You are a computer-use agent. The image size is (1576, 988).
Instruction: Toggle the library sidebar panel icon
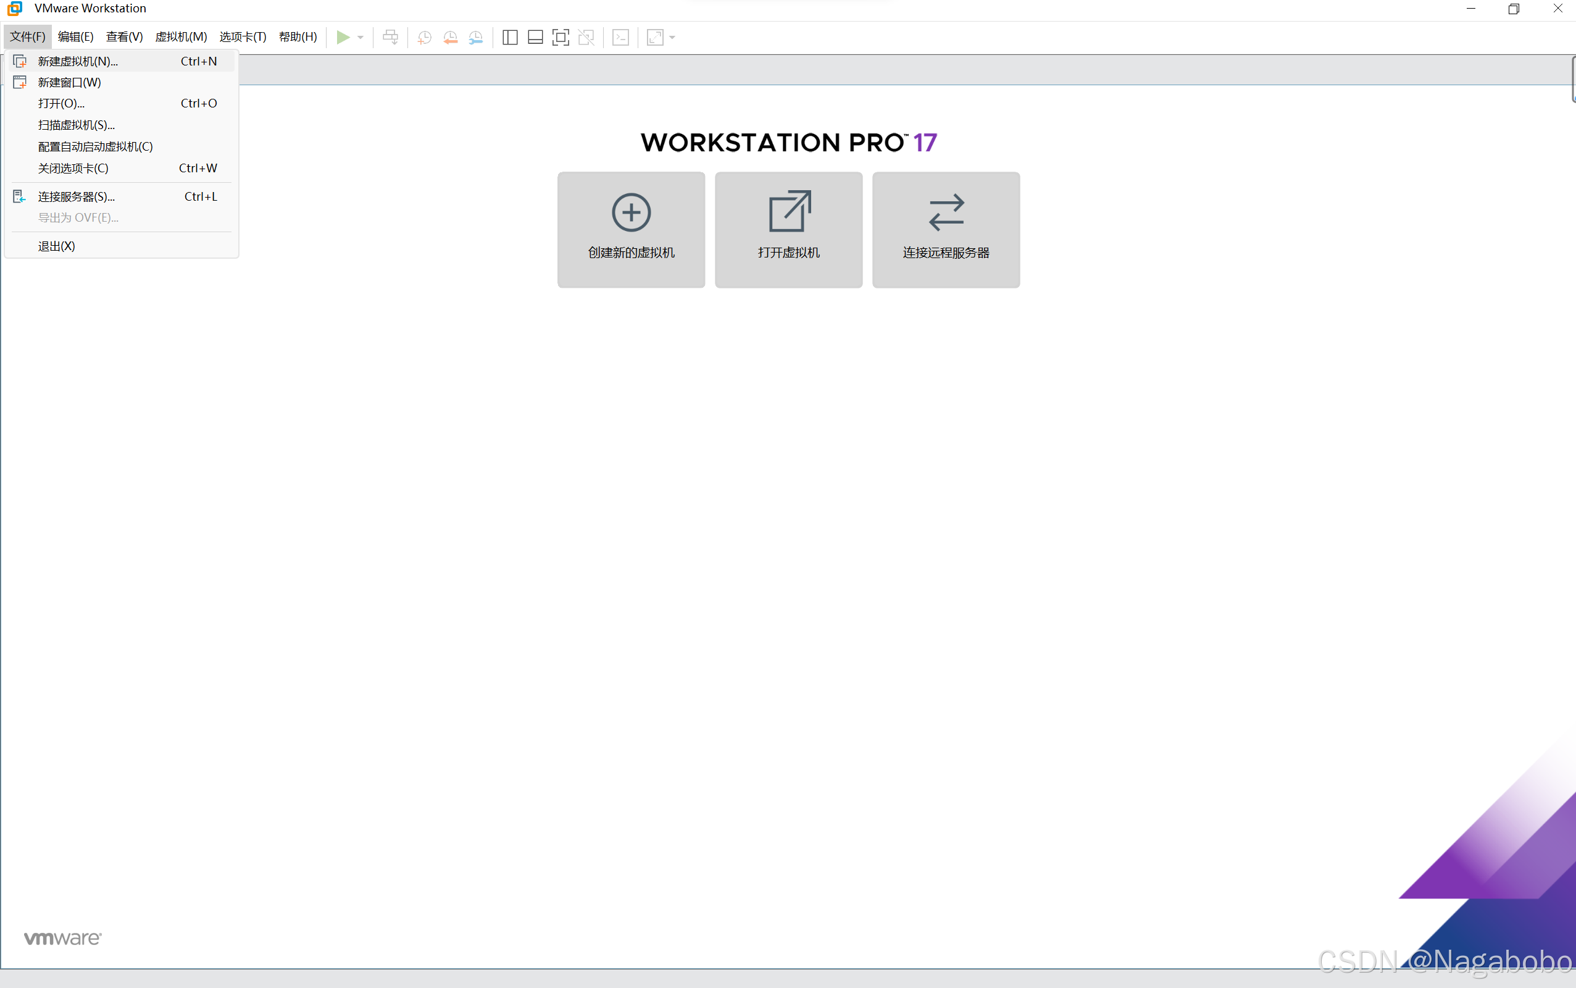coord(509,37)
